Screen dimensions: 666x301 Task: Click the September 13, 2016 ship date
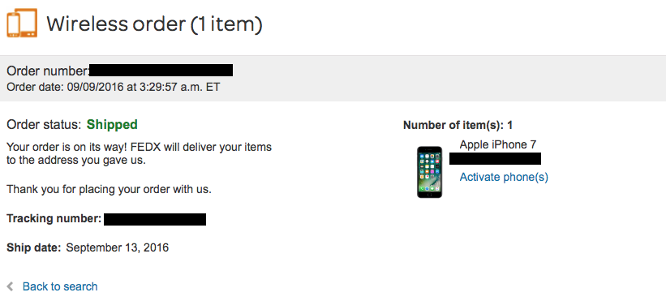pyautogui.click(x=118, y=247)
